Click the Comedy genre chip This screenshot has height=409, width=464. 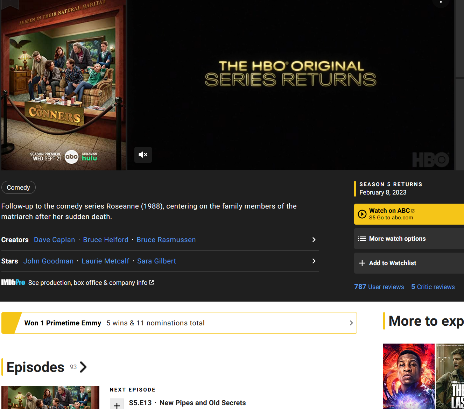[19, 188]
